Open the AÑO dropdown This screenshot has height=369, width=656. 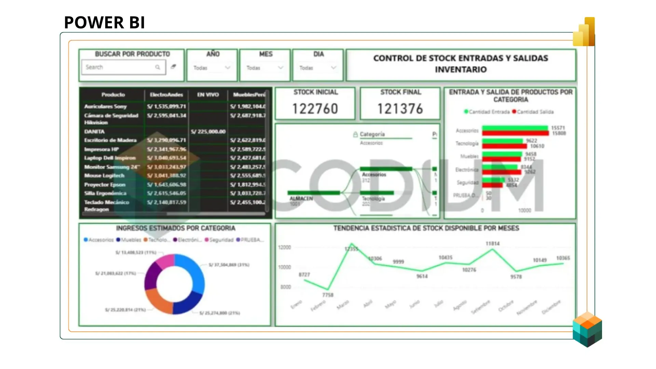pos(227,68)
